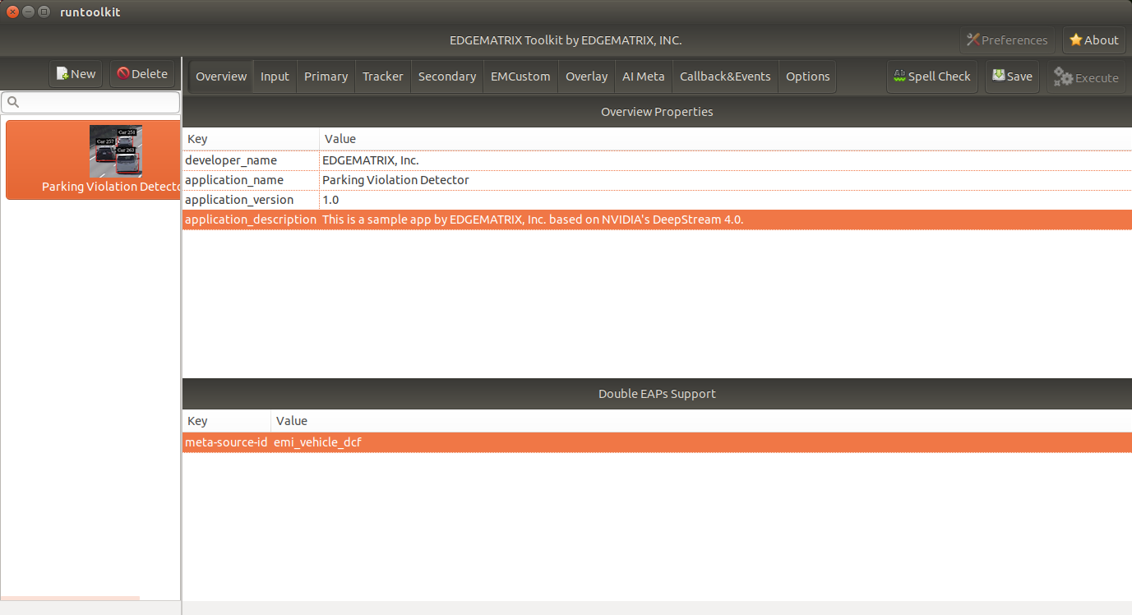This screenshot has height=615, width=1132.
Task: Click the description value mentioning DeepStream 4.0
Action: pyautogui.click(x=726, y=220)
